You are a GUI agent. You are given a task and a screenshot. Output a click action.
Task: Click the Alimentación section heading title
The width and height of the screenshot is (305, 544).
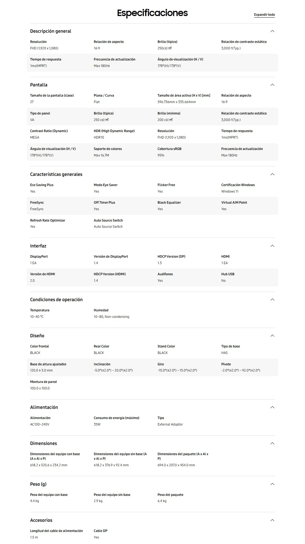44,407
